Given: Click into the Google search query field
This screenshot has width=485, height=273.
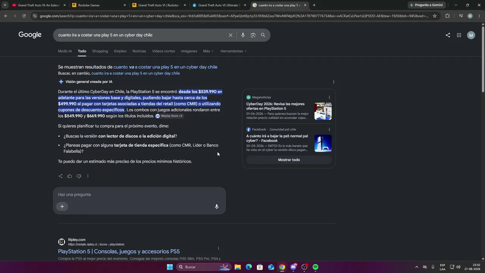Looking at the screenshot, I should pos(142,35).
